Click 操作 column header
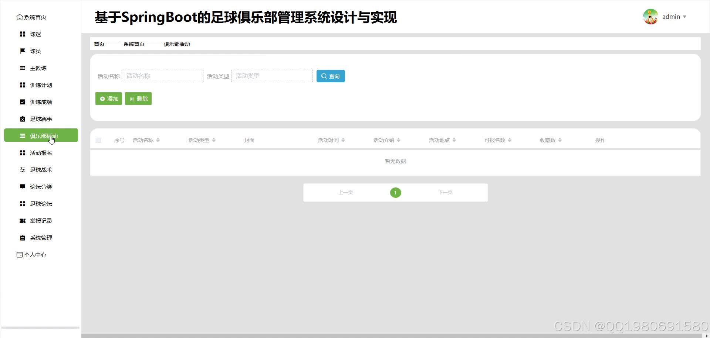 click(x=600, y=140)
